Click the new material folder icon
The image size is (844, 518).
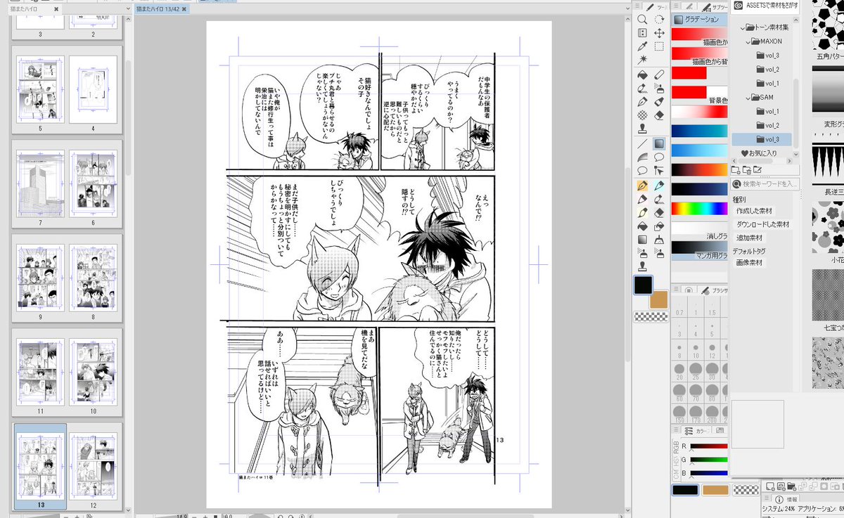(x=736, y=169)
